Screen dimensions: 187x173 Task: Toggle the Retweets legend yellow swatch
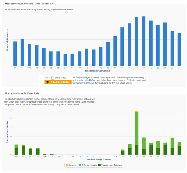67,165
